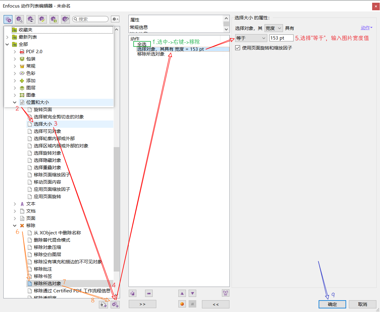Click the gear-with-cursor selection actions icon
This screenshot has height=312, width=380.
[x=20, y=19]
